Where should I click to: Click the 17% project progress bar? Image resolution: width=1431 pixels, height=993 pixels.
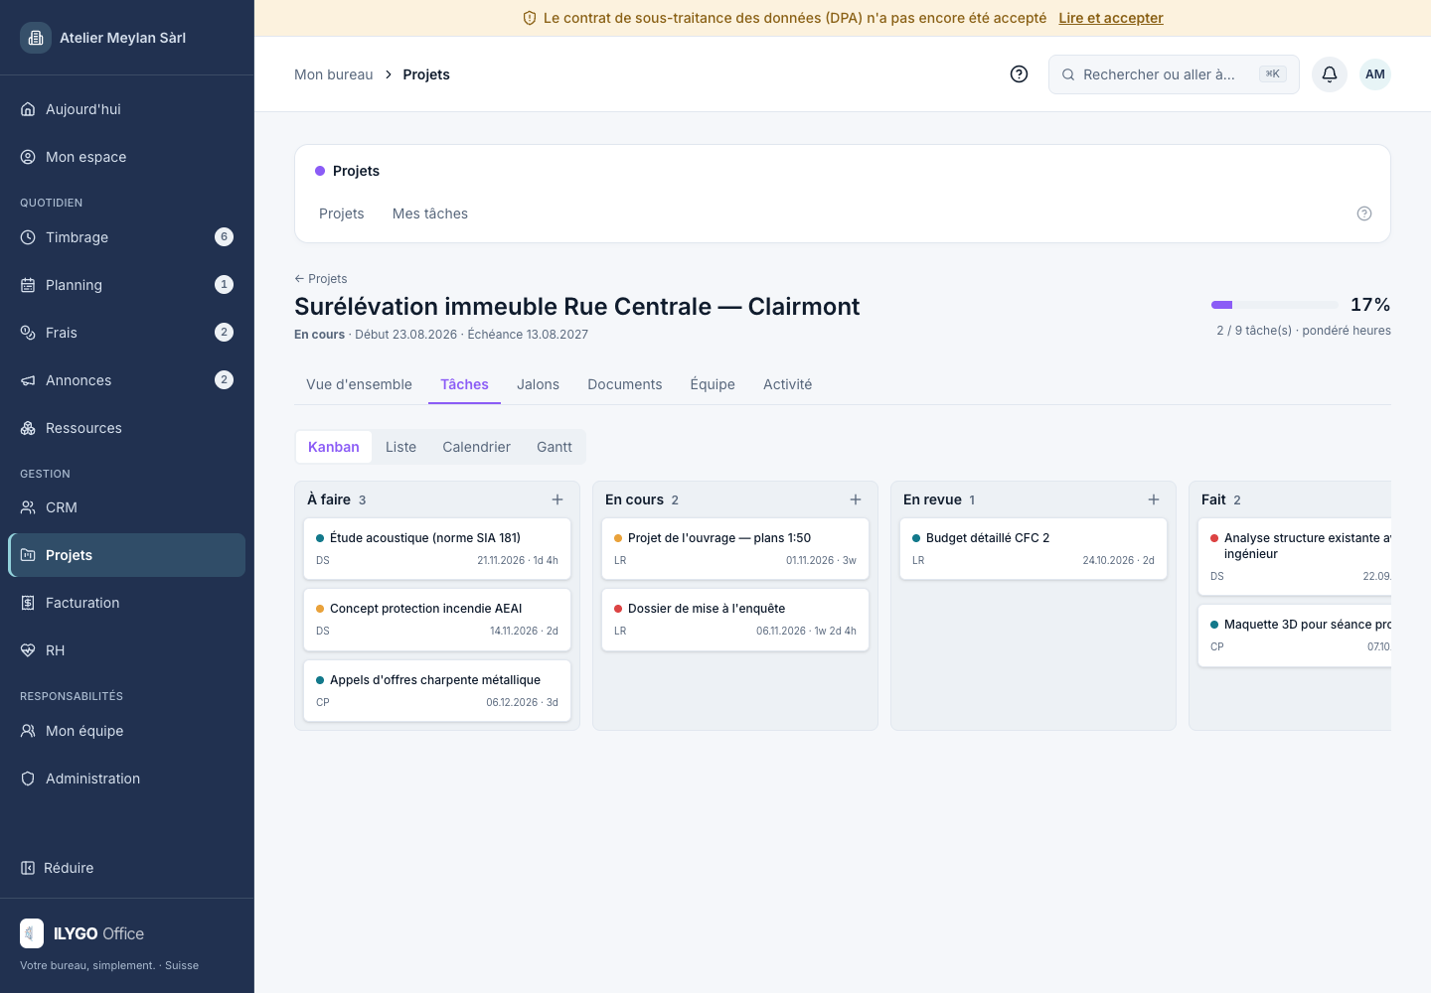[x=1275, y=305]
